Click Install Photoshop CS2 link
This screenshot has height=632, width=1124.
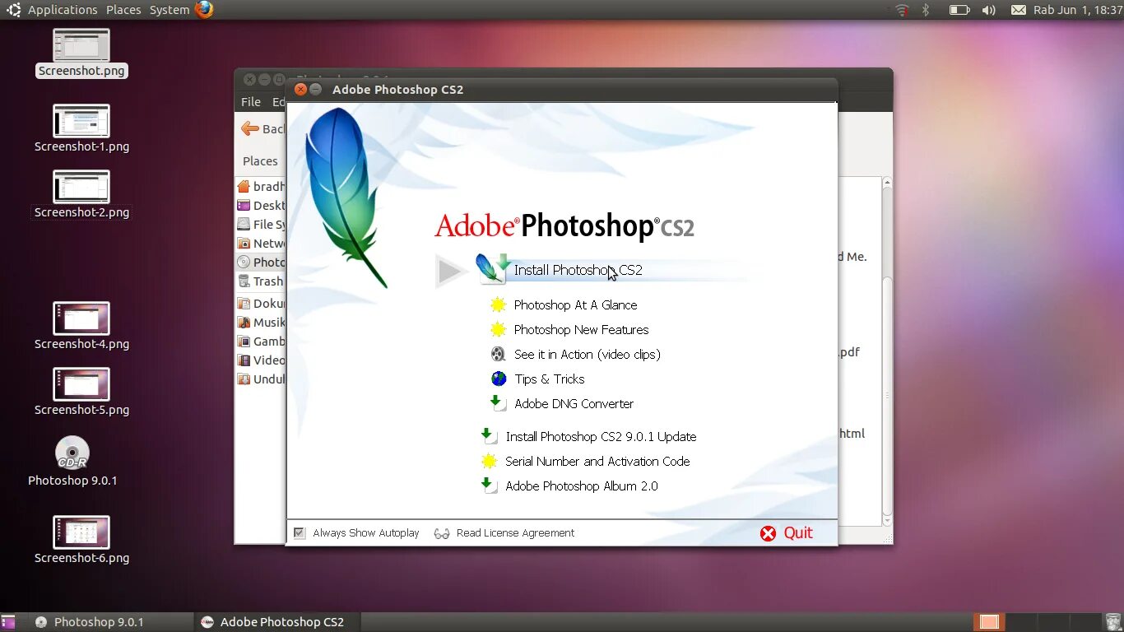click(578, 270)
